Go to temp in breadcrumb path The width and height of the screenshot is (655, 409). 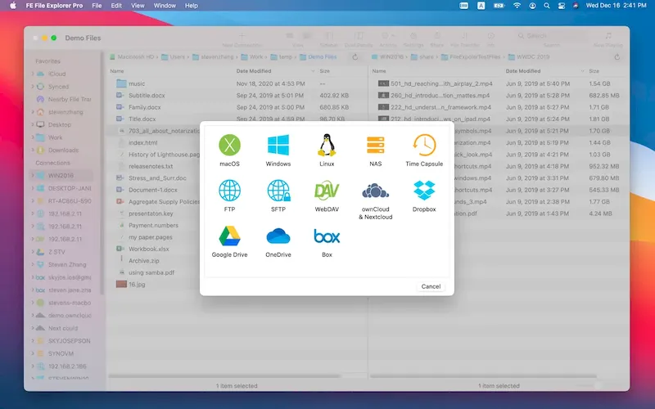coord(282,56)
